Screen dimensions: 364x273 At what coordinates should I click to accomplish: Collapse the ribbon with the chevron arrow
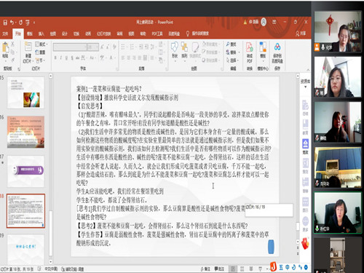pyautogui.click(x=308, y=70)
